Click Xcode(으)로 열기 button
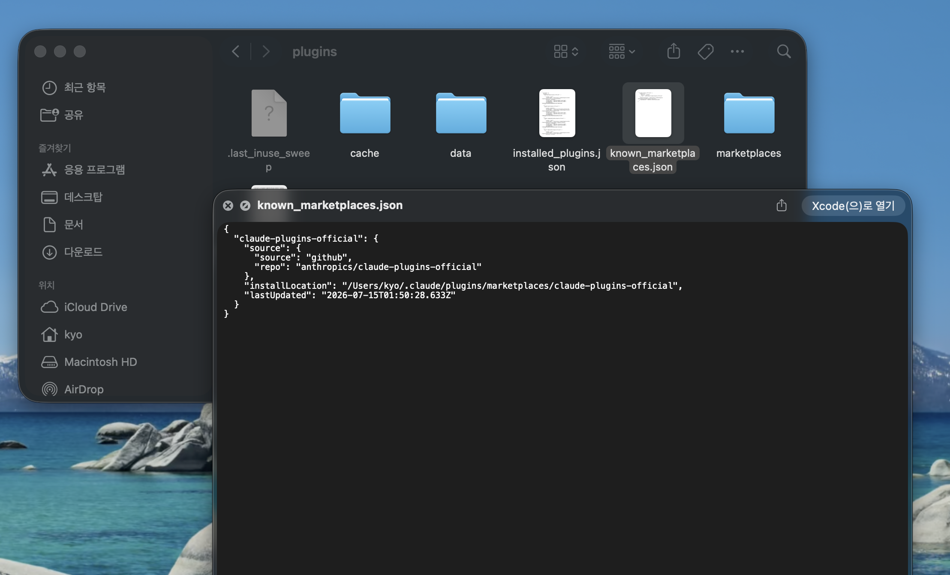Screen dimensions: 950x575 point(853,206)
